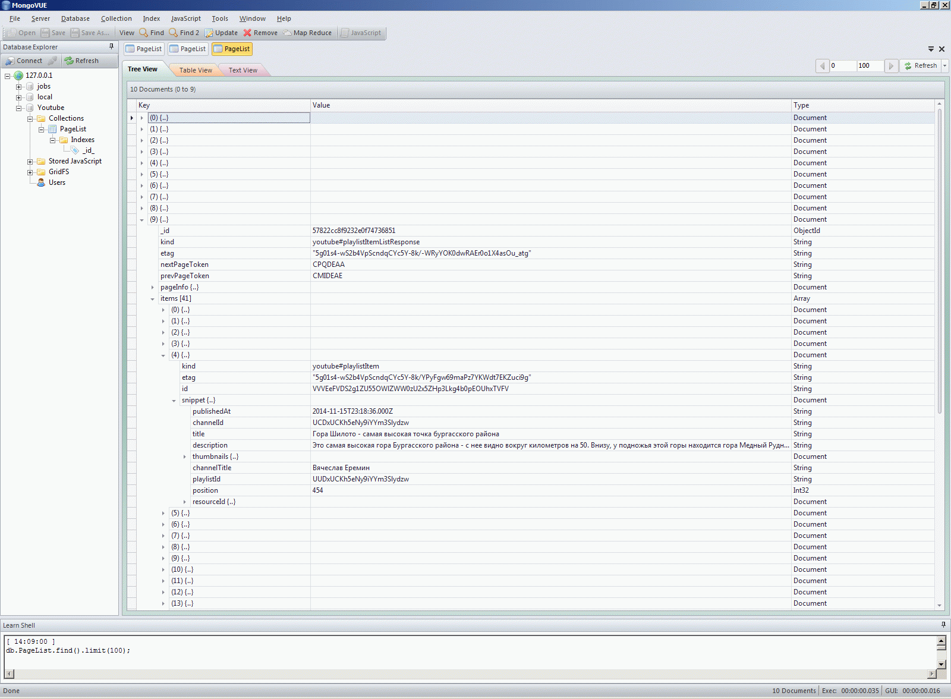Screen dimensions: 951x699
Task: Click the skip field containing 0
Action: click(x=843, y=66)
